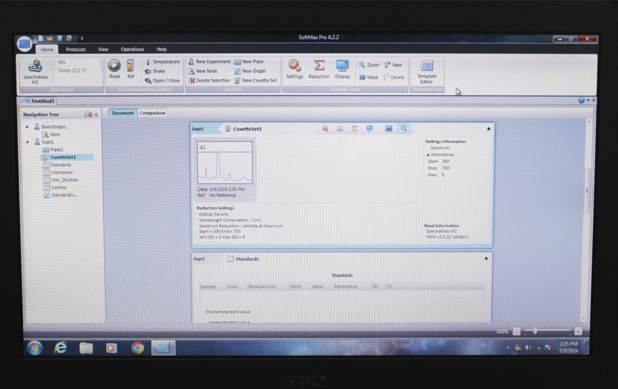Click New Experiment in Sections
Viewport: 618px width, 389px height.
[x=209, y=62]
